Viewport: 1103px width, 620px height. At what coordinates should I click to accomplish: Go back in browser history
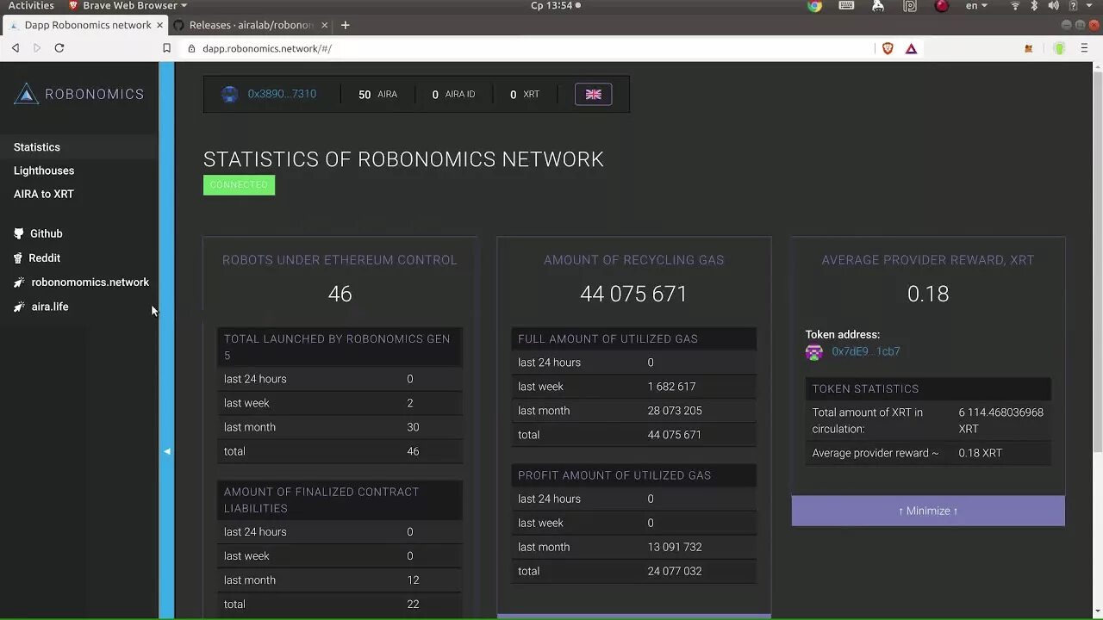tap(16, 48)
